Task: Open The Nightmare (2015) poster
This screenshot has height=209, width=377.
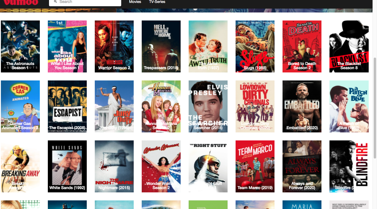Action: pyautogui.click(x=114, y=166)
